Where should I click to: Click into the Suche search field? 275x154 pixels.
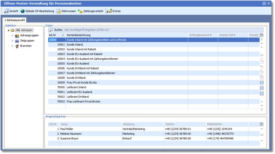pos(163,30)
